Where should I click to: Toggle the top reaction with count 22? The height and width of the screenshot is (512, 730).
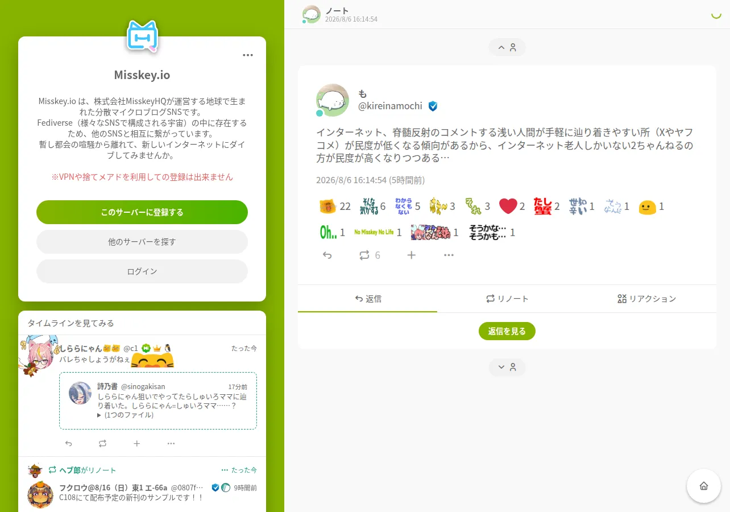click(335, 207)
